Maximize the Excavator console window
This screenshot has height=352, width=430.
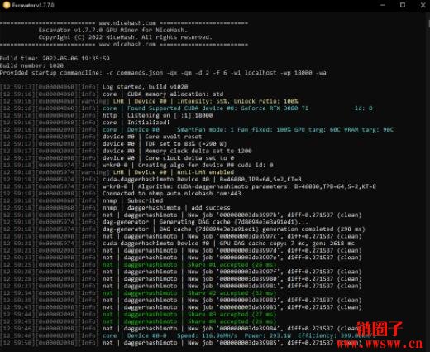click(403, 5)
